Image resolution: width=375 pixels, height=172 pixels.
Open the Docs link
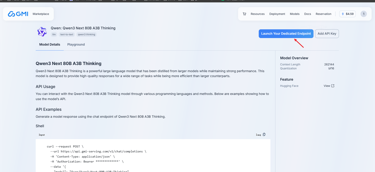308,14
